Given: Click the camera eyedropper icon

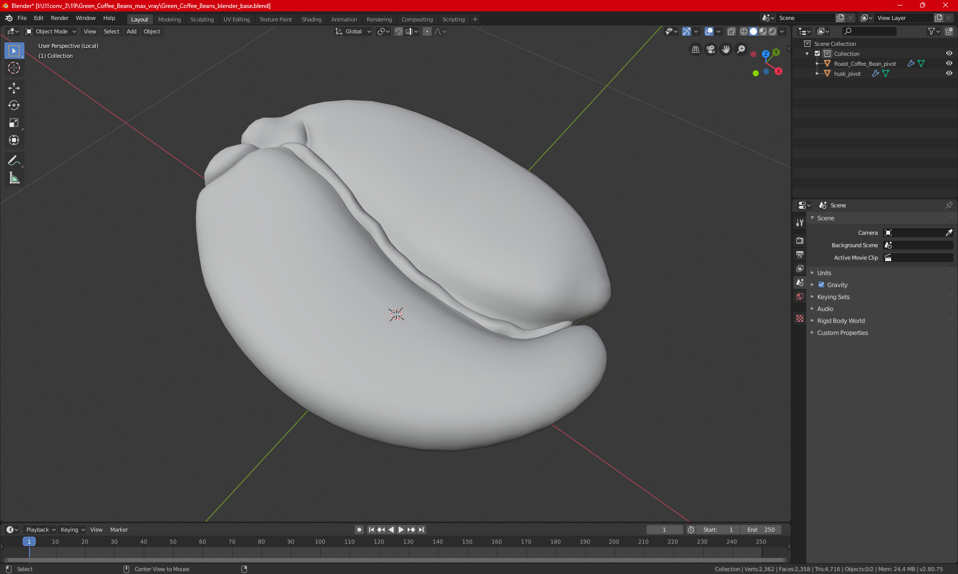Looking at the screenshot, I should (949, 233).
